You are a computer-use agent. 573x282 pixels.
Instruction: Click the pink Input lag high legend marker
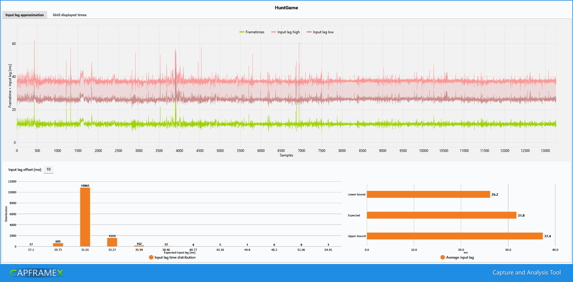pyautogui.click(x=274, y=32)
